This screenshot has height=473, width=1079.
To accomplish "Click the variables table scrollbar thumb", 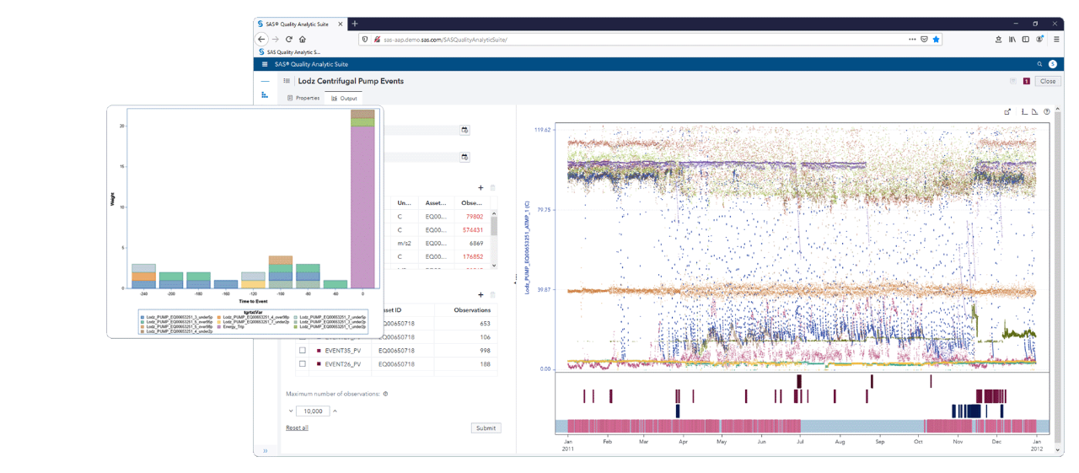I will tap(495, 224).
